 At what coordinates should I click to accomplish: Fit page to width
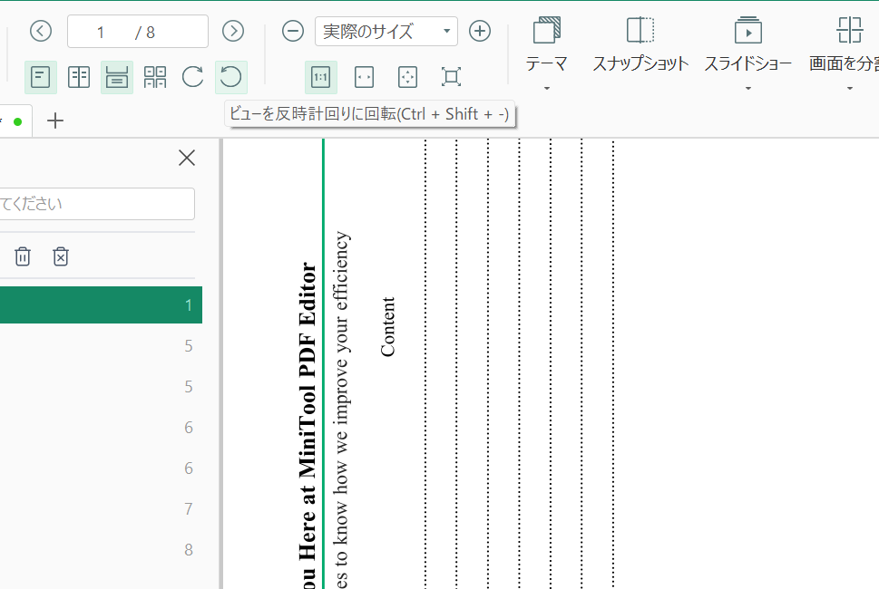tap(365, 77)
